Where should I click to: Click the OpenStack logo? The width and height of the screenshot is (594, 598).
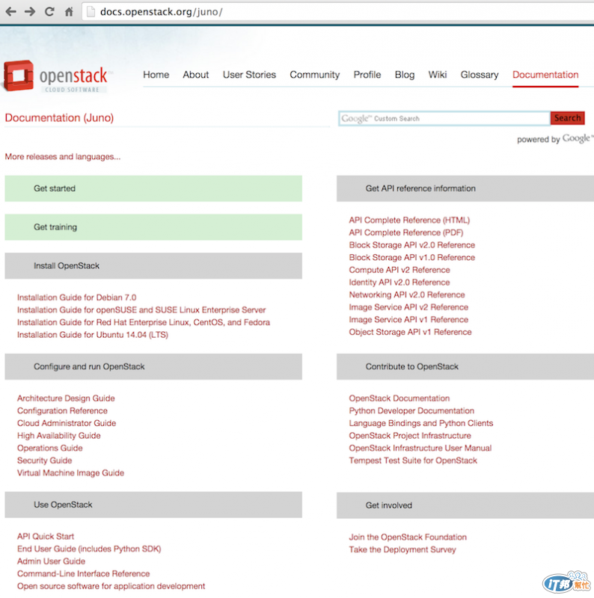pyautogui.click(x=57, y=77)
